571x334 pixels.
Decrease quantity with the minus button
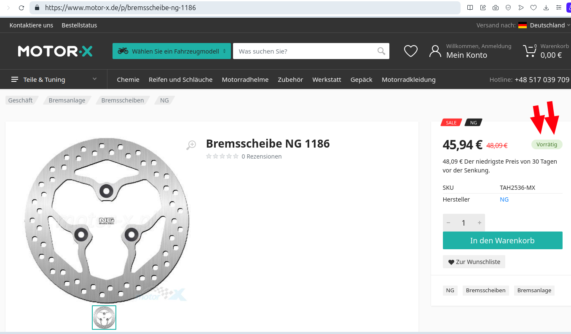(x=448, y=223)
